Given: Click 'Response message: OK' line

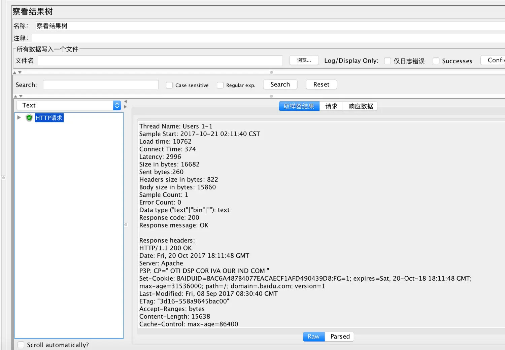Looking at the screenshot, I should point(174,225).
